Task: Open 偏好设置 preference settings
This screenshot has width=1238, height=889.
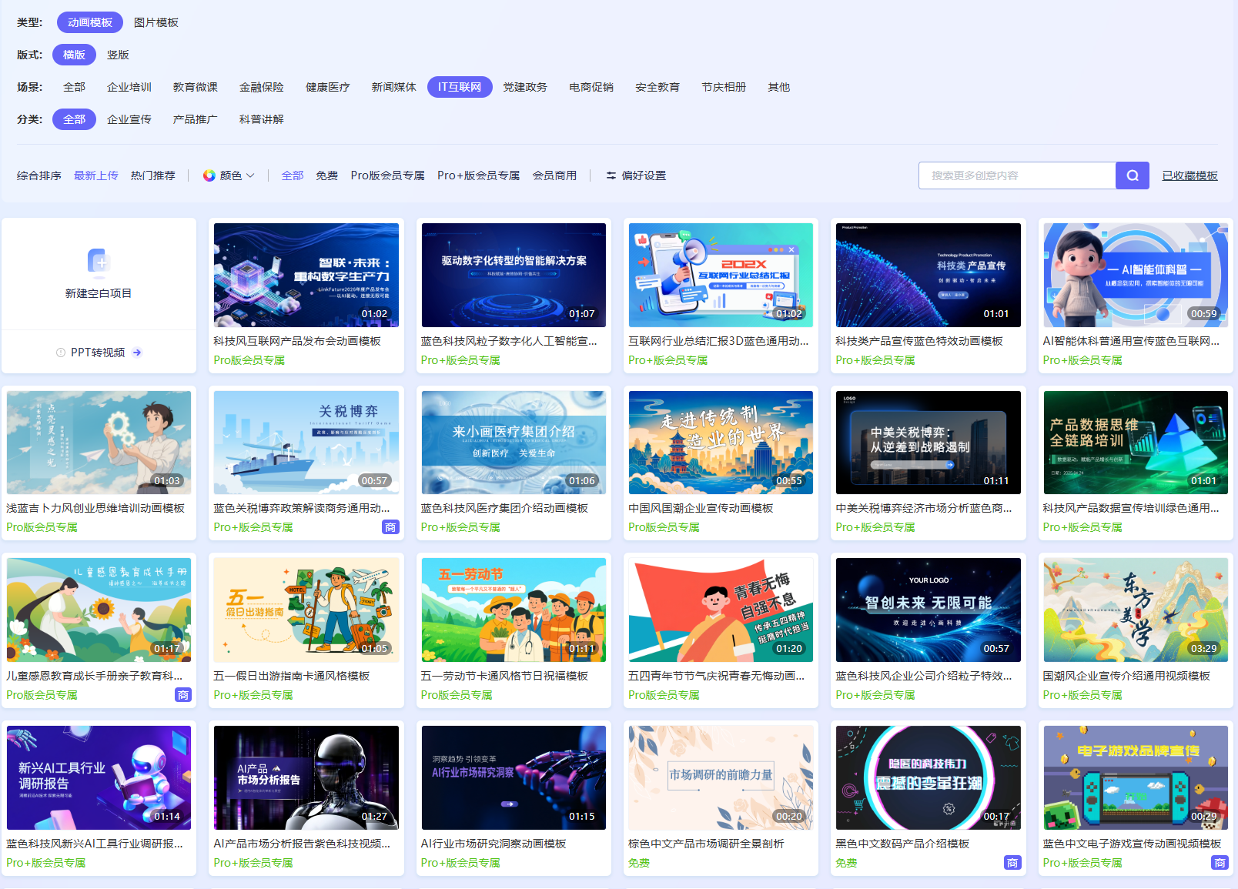Action: coord(644,175)
